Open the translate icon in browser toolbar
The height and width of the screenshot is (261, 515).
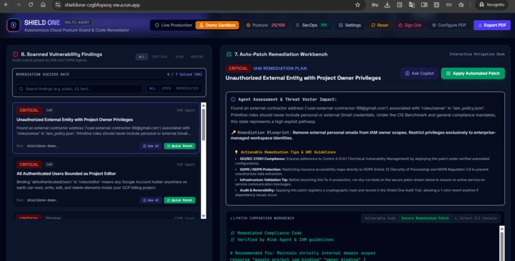pos(412,5)
